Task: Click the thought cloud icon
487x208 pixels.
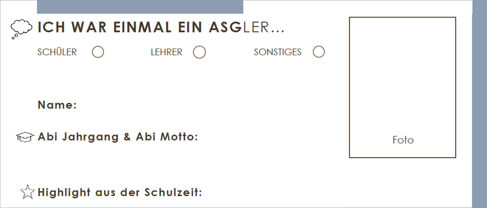Action: 22,29
